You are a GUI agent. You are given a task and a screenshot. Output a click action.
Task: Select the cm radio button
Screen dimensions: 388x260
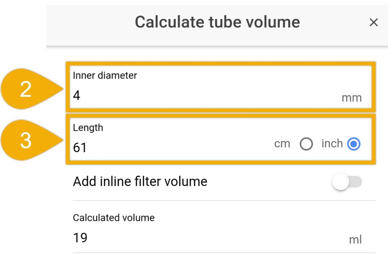(306, 144)
